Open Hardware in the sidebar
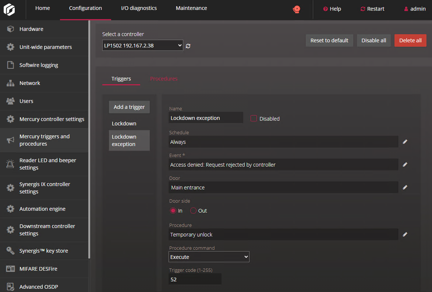The height and width of the screenshot is (292, 432). 44,29
